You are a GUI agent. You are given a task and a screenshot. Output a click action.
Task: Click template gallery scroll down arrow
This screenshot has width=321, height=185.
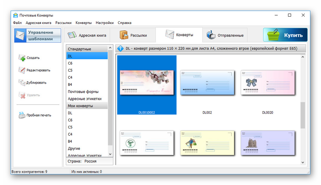(303, 162)
